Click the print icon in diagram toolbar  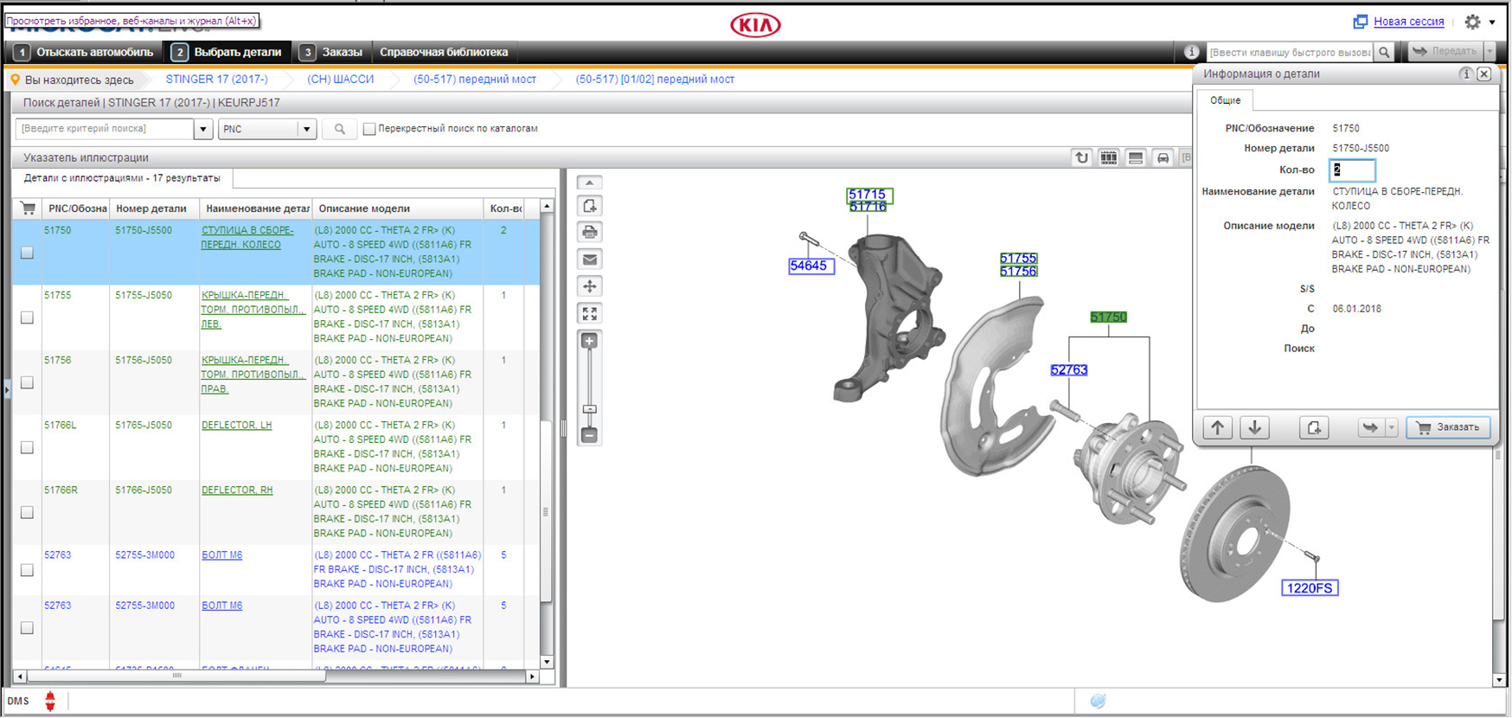point(590,233)
